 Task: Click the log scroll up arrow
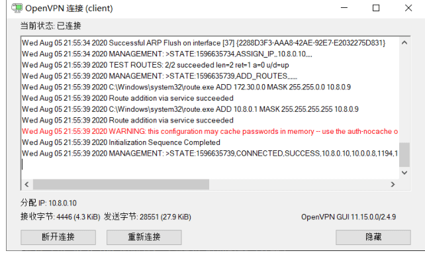tap(404, 42)
